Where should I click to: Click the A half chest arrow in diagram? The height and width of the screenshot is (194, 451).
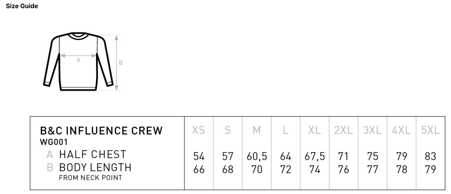[78, 55]
